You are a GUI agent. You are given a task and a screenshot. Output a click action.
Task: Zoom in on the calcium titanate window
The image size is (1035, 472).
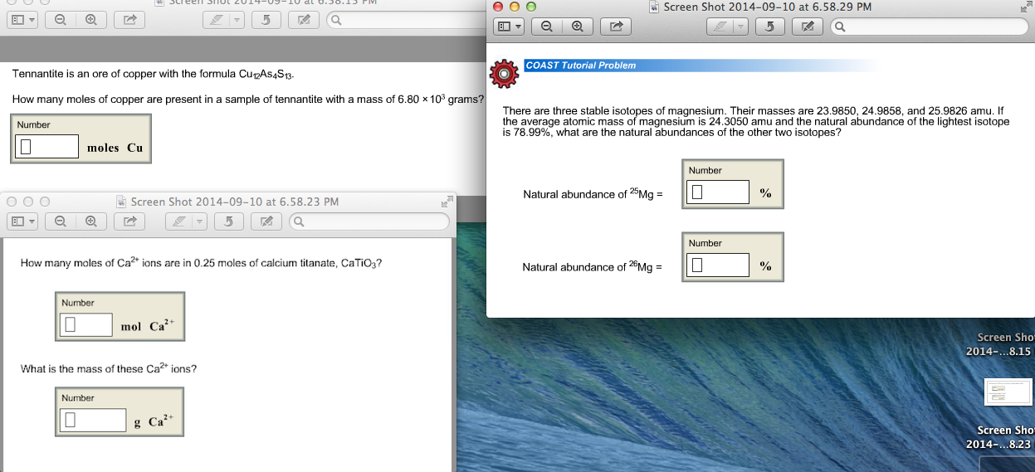(x=90, y=221)
